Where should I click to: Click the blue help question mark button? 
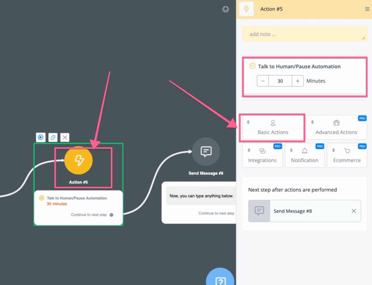point(221,280)
